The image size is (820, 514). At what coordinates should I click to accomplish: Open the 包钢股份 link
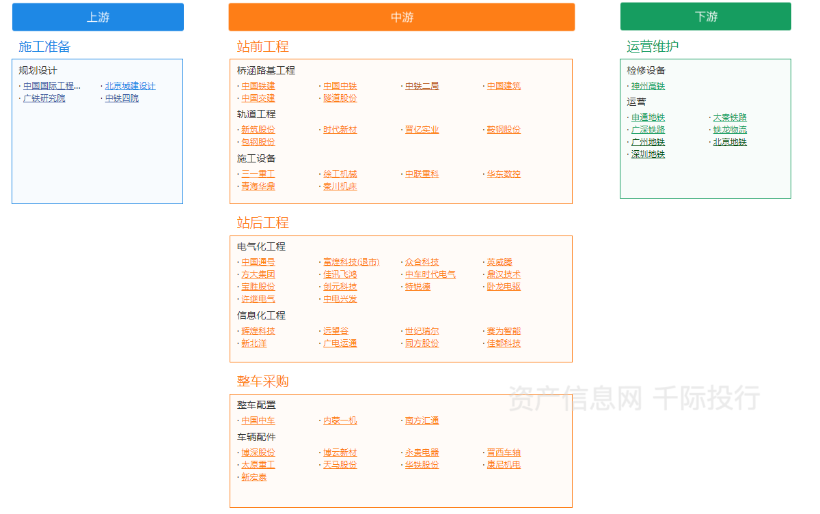[258, 142]
